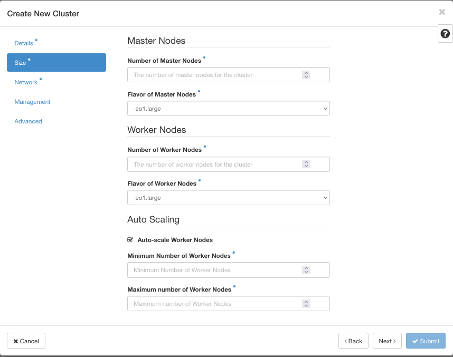
Task: Submit the cluster form
Action: (426, 341)
